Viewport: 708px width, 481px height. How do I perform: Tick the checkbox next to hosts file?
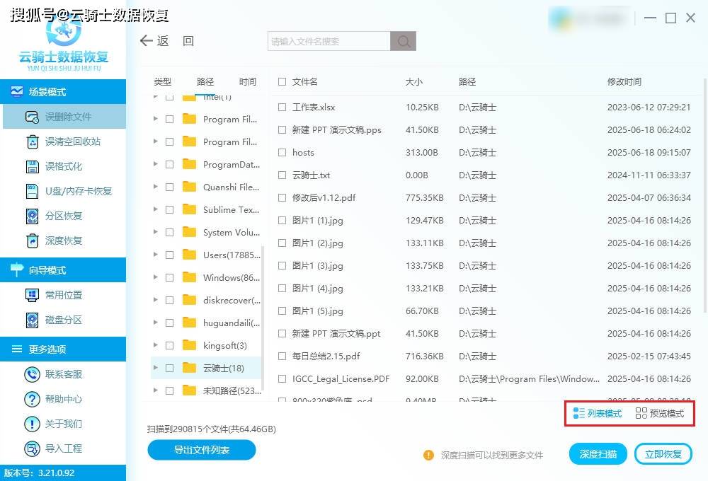click(282, 153)
